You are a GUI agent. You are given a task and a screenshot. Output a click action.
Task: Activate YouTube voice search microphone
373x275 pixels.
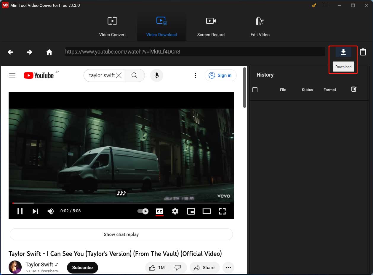pyautogui.click(x=156, y=75)
